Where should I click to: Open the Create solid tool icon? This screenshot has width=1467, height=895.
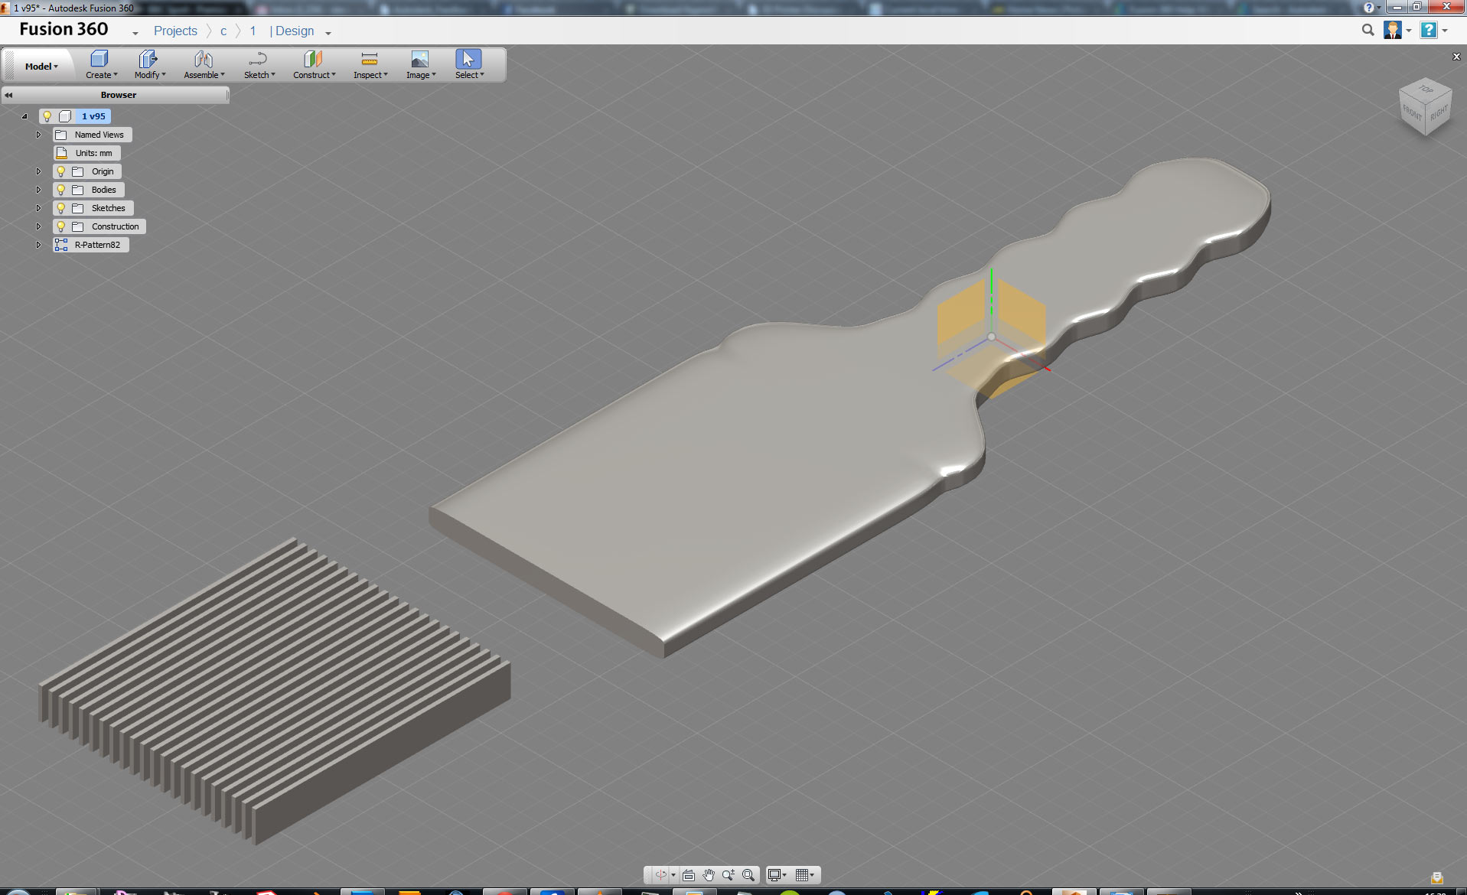(x=99, y=59)
